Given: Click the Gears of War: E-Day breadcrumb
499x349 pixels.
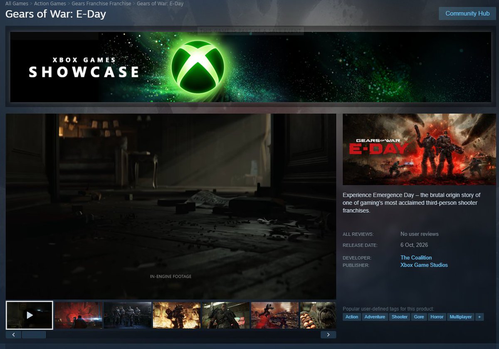Looking at the screenshot, I should 160,4.
